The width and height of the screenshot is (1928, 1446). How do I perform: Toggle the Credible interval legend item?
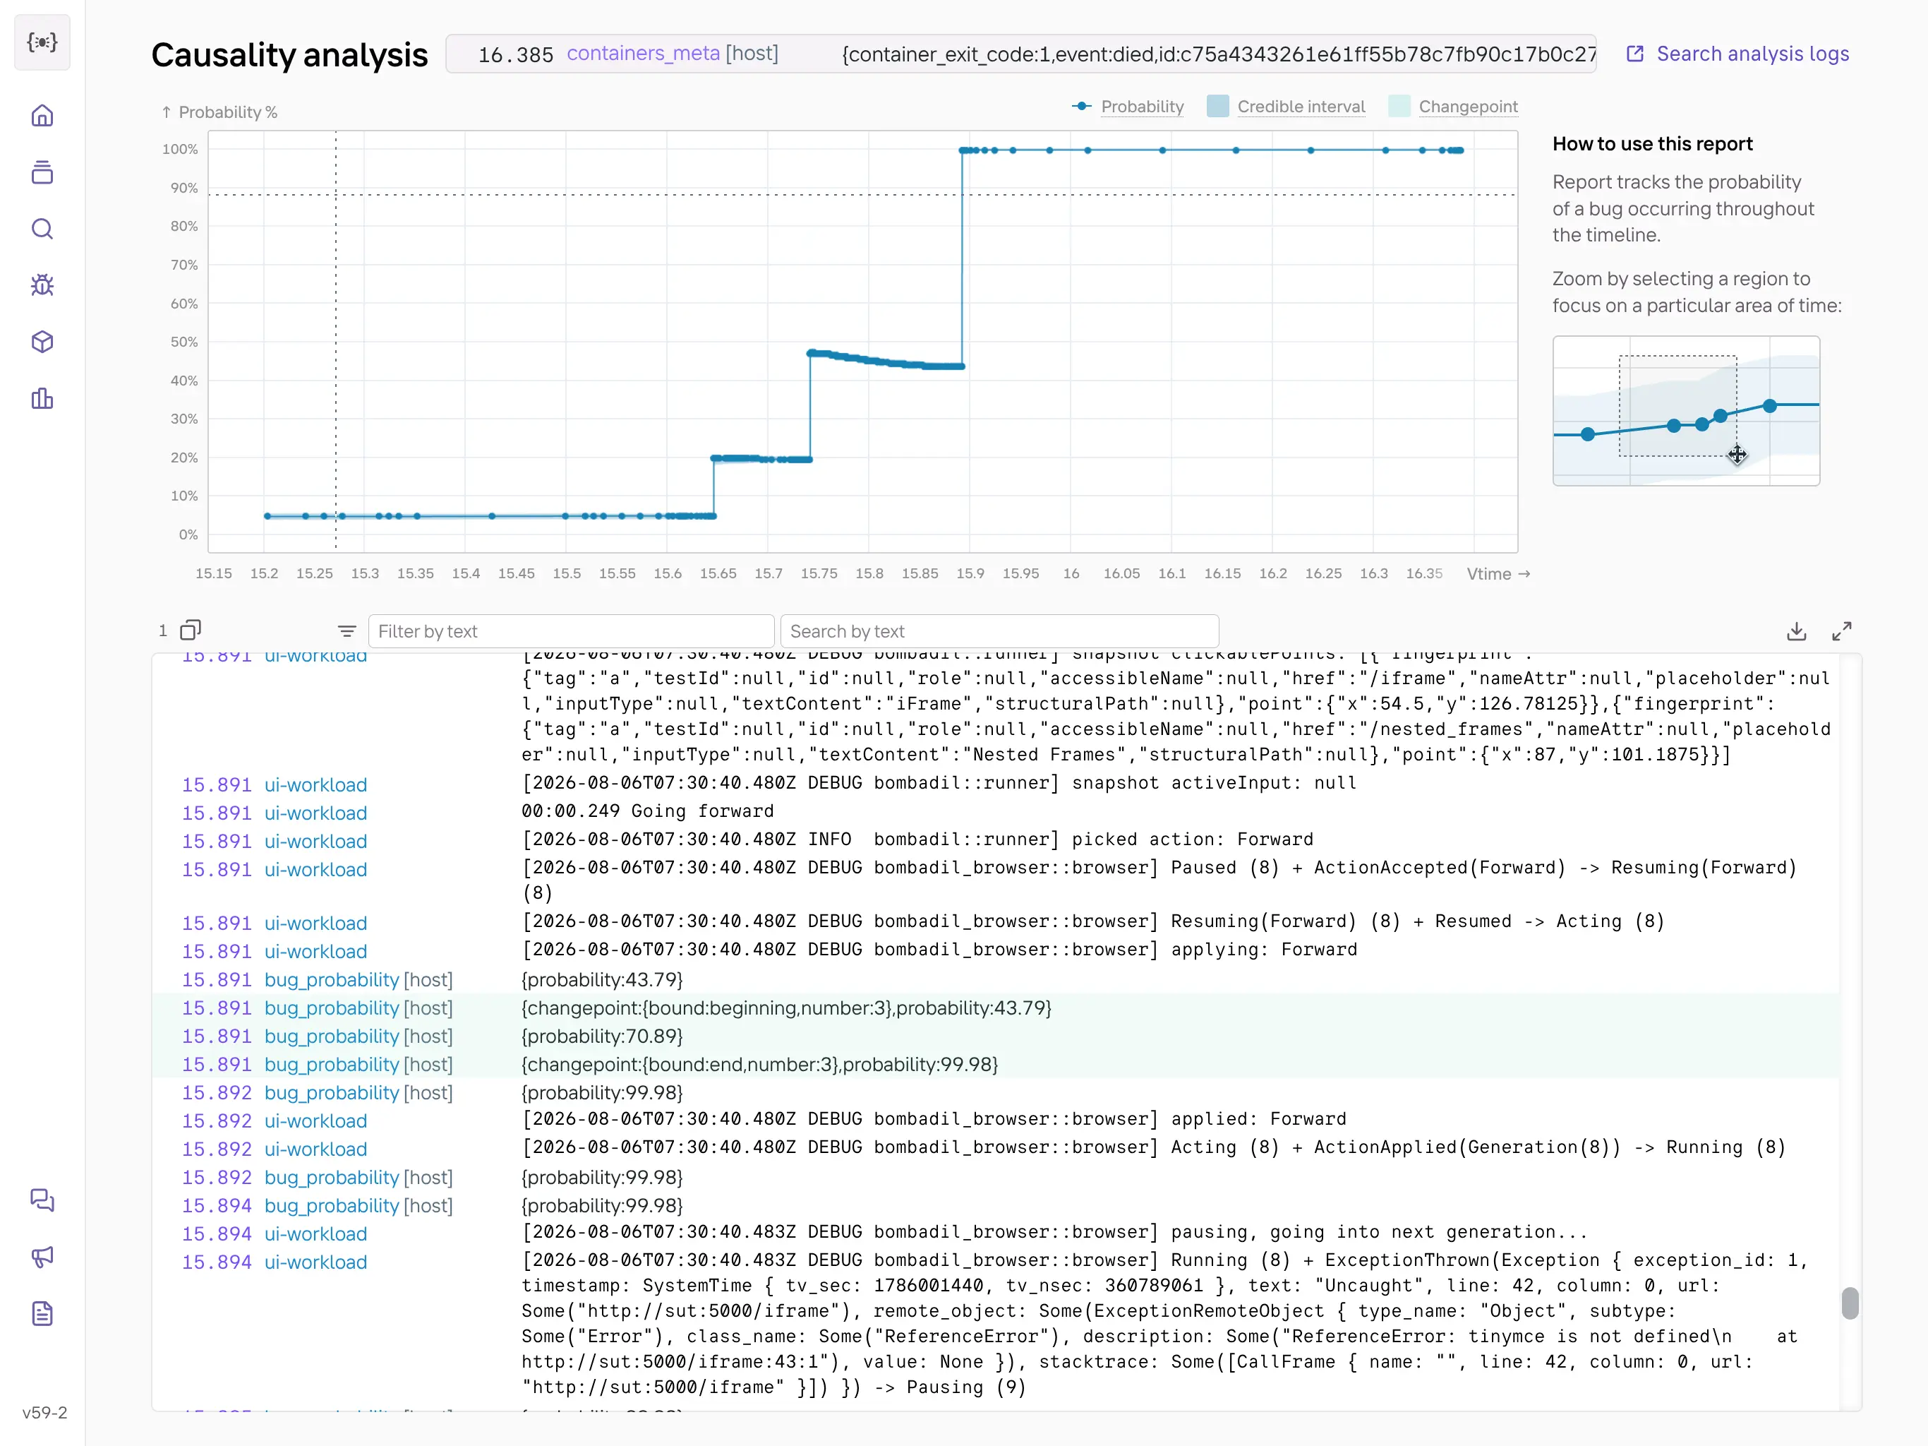tap(1301, 107)
